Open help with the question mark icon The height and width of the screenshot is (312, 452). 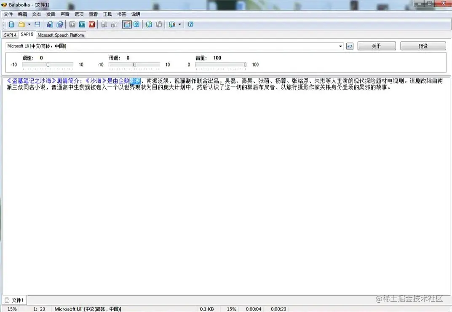coord(190,24)
